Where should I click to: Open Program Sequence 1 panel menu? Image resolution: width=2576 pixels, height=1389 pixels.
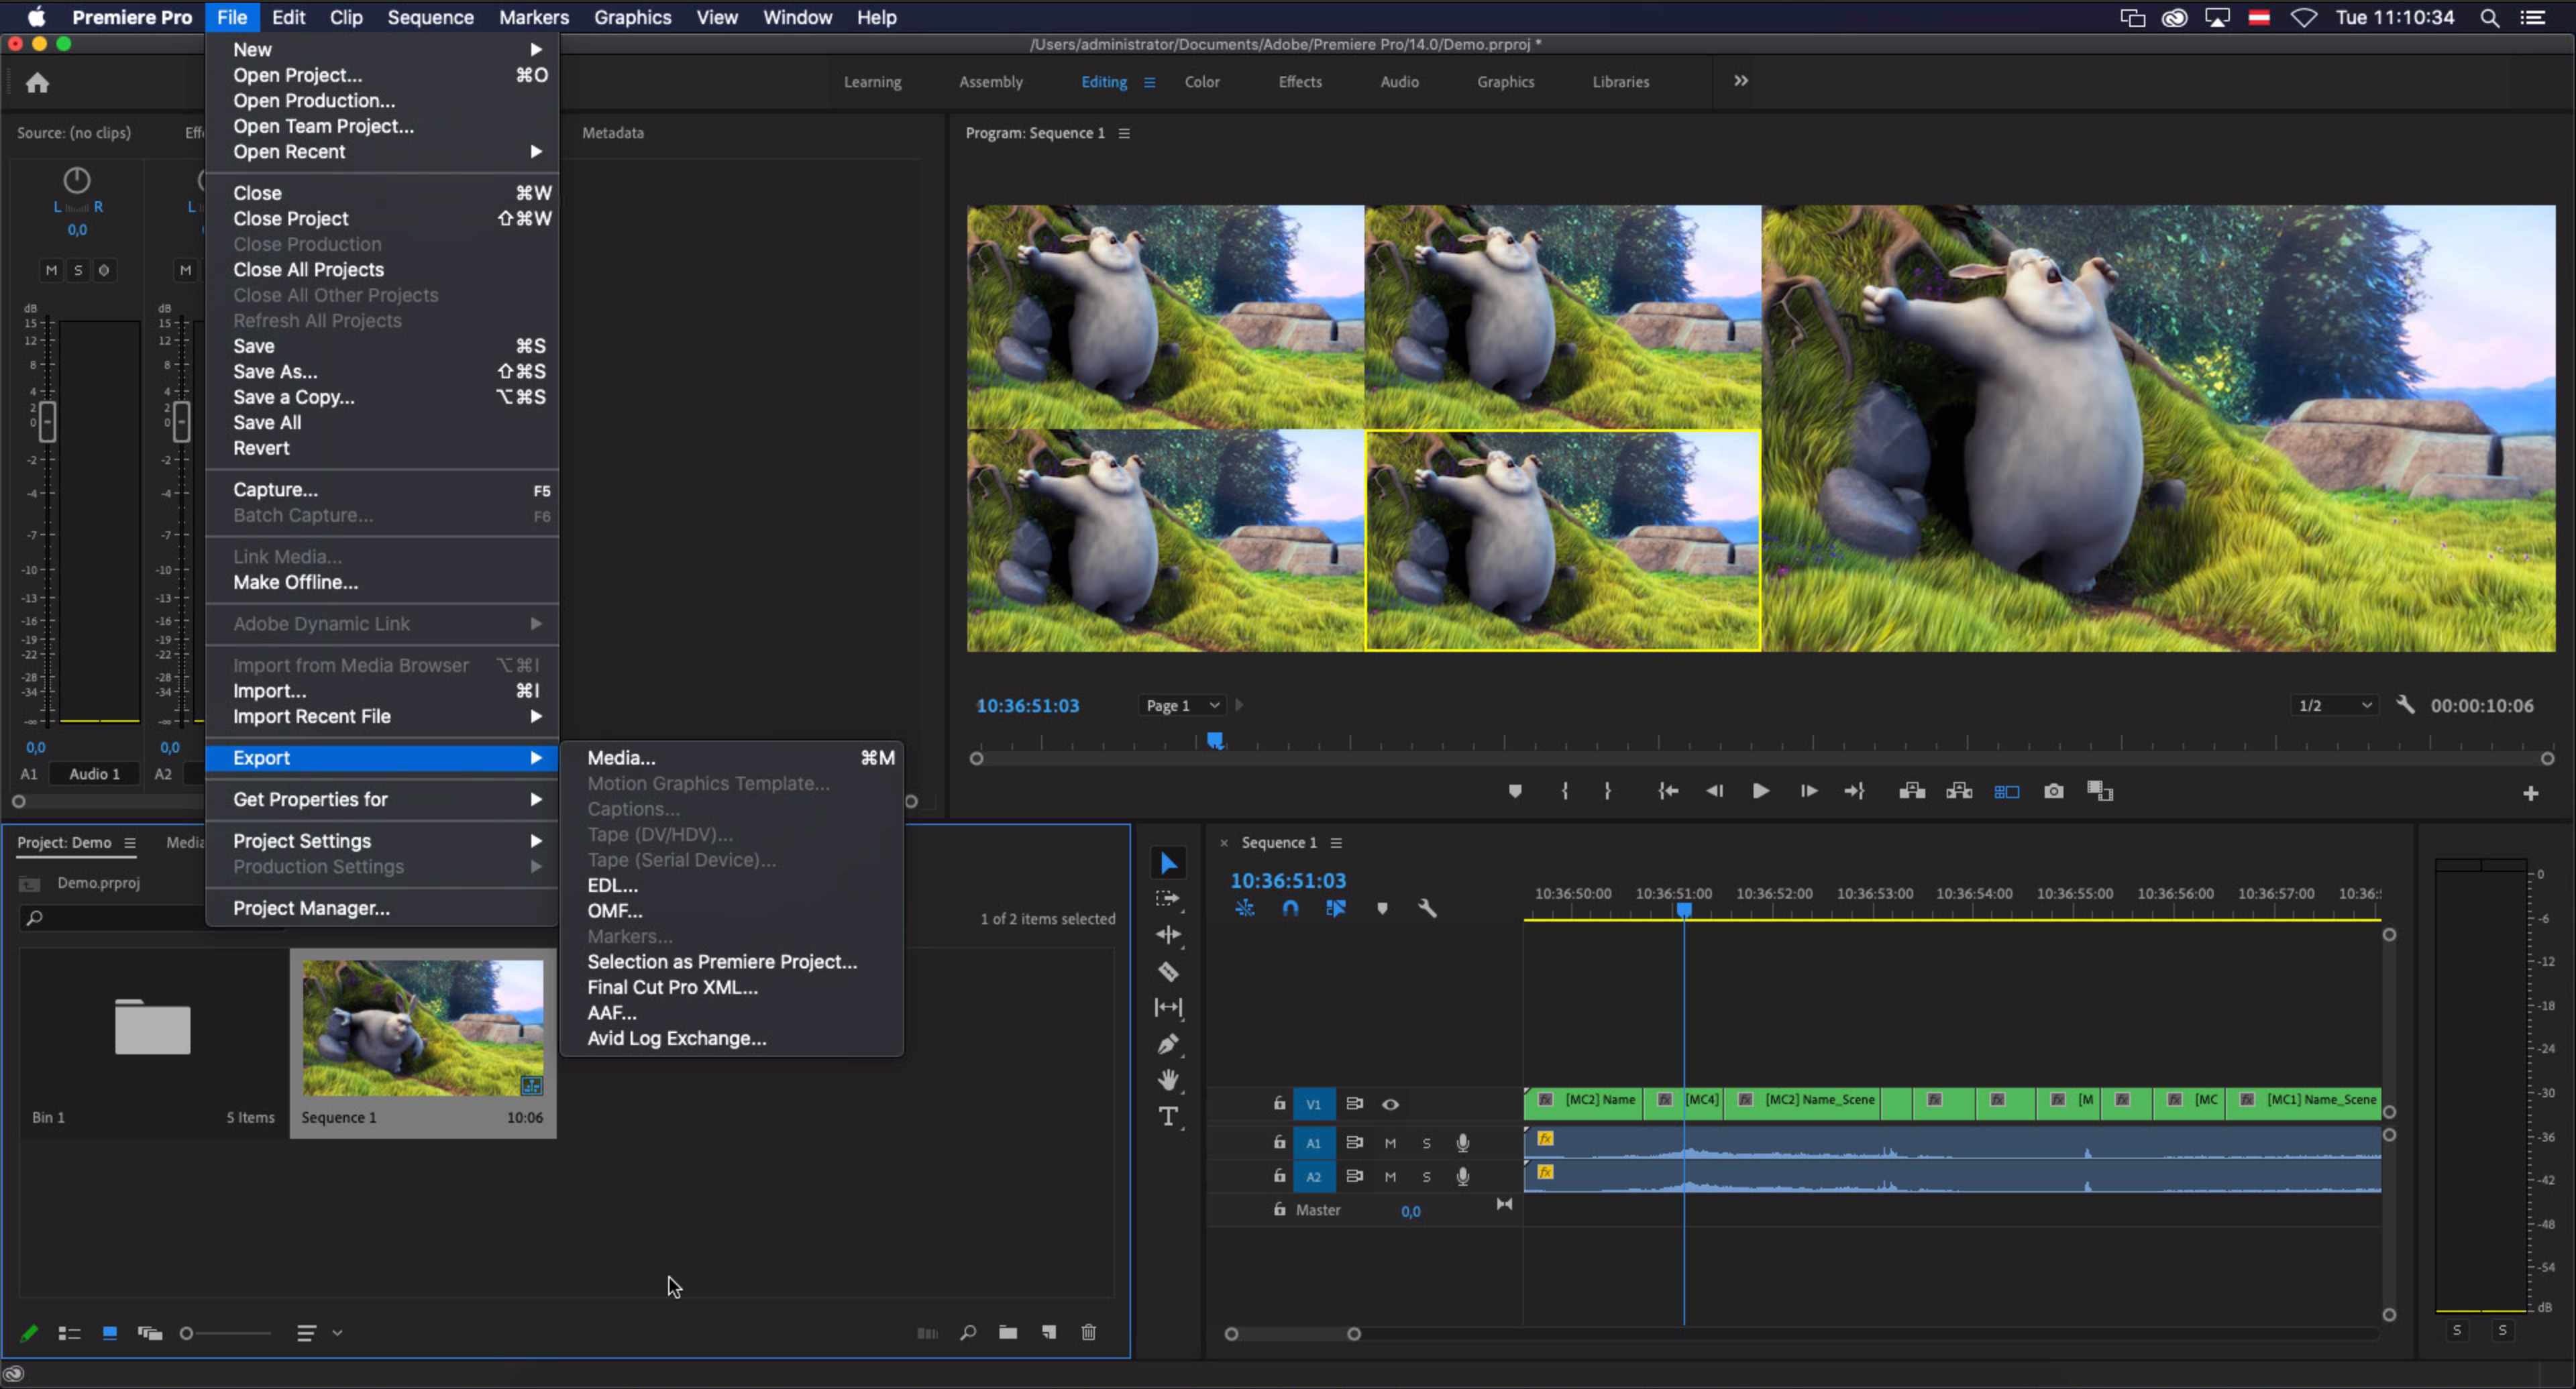pyautogui.click(x=1124, y=133)
